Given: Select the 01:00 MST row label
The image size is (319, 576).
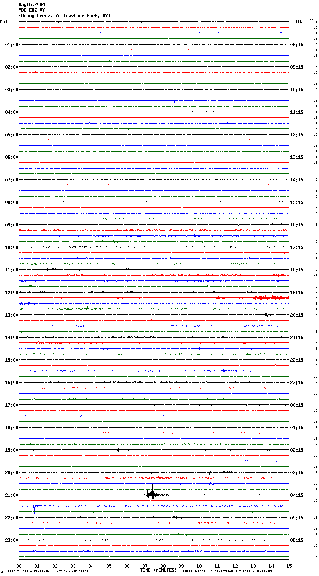Looking at the screenshot, I should point(11,45).
